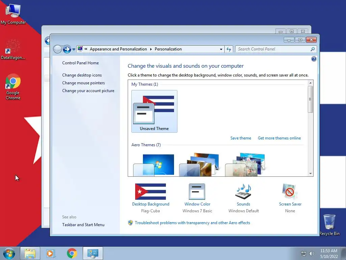Select the Windows 7 Aero theme
Screen dimensions: 346x260
(154, 165)
